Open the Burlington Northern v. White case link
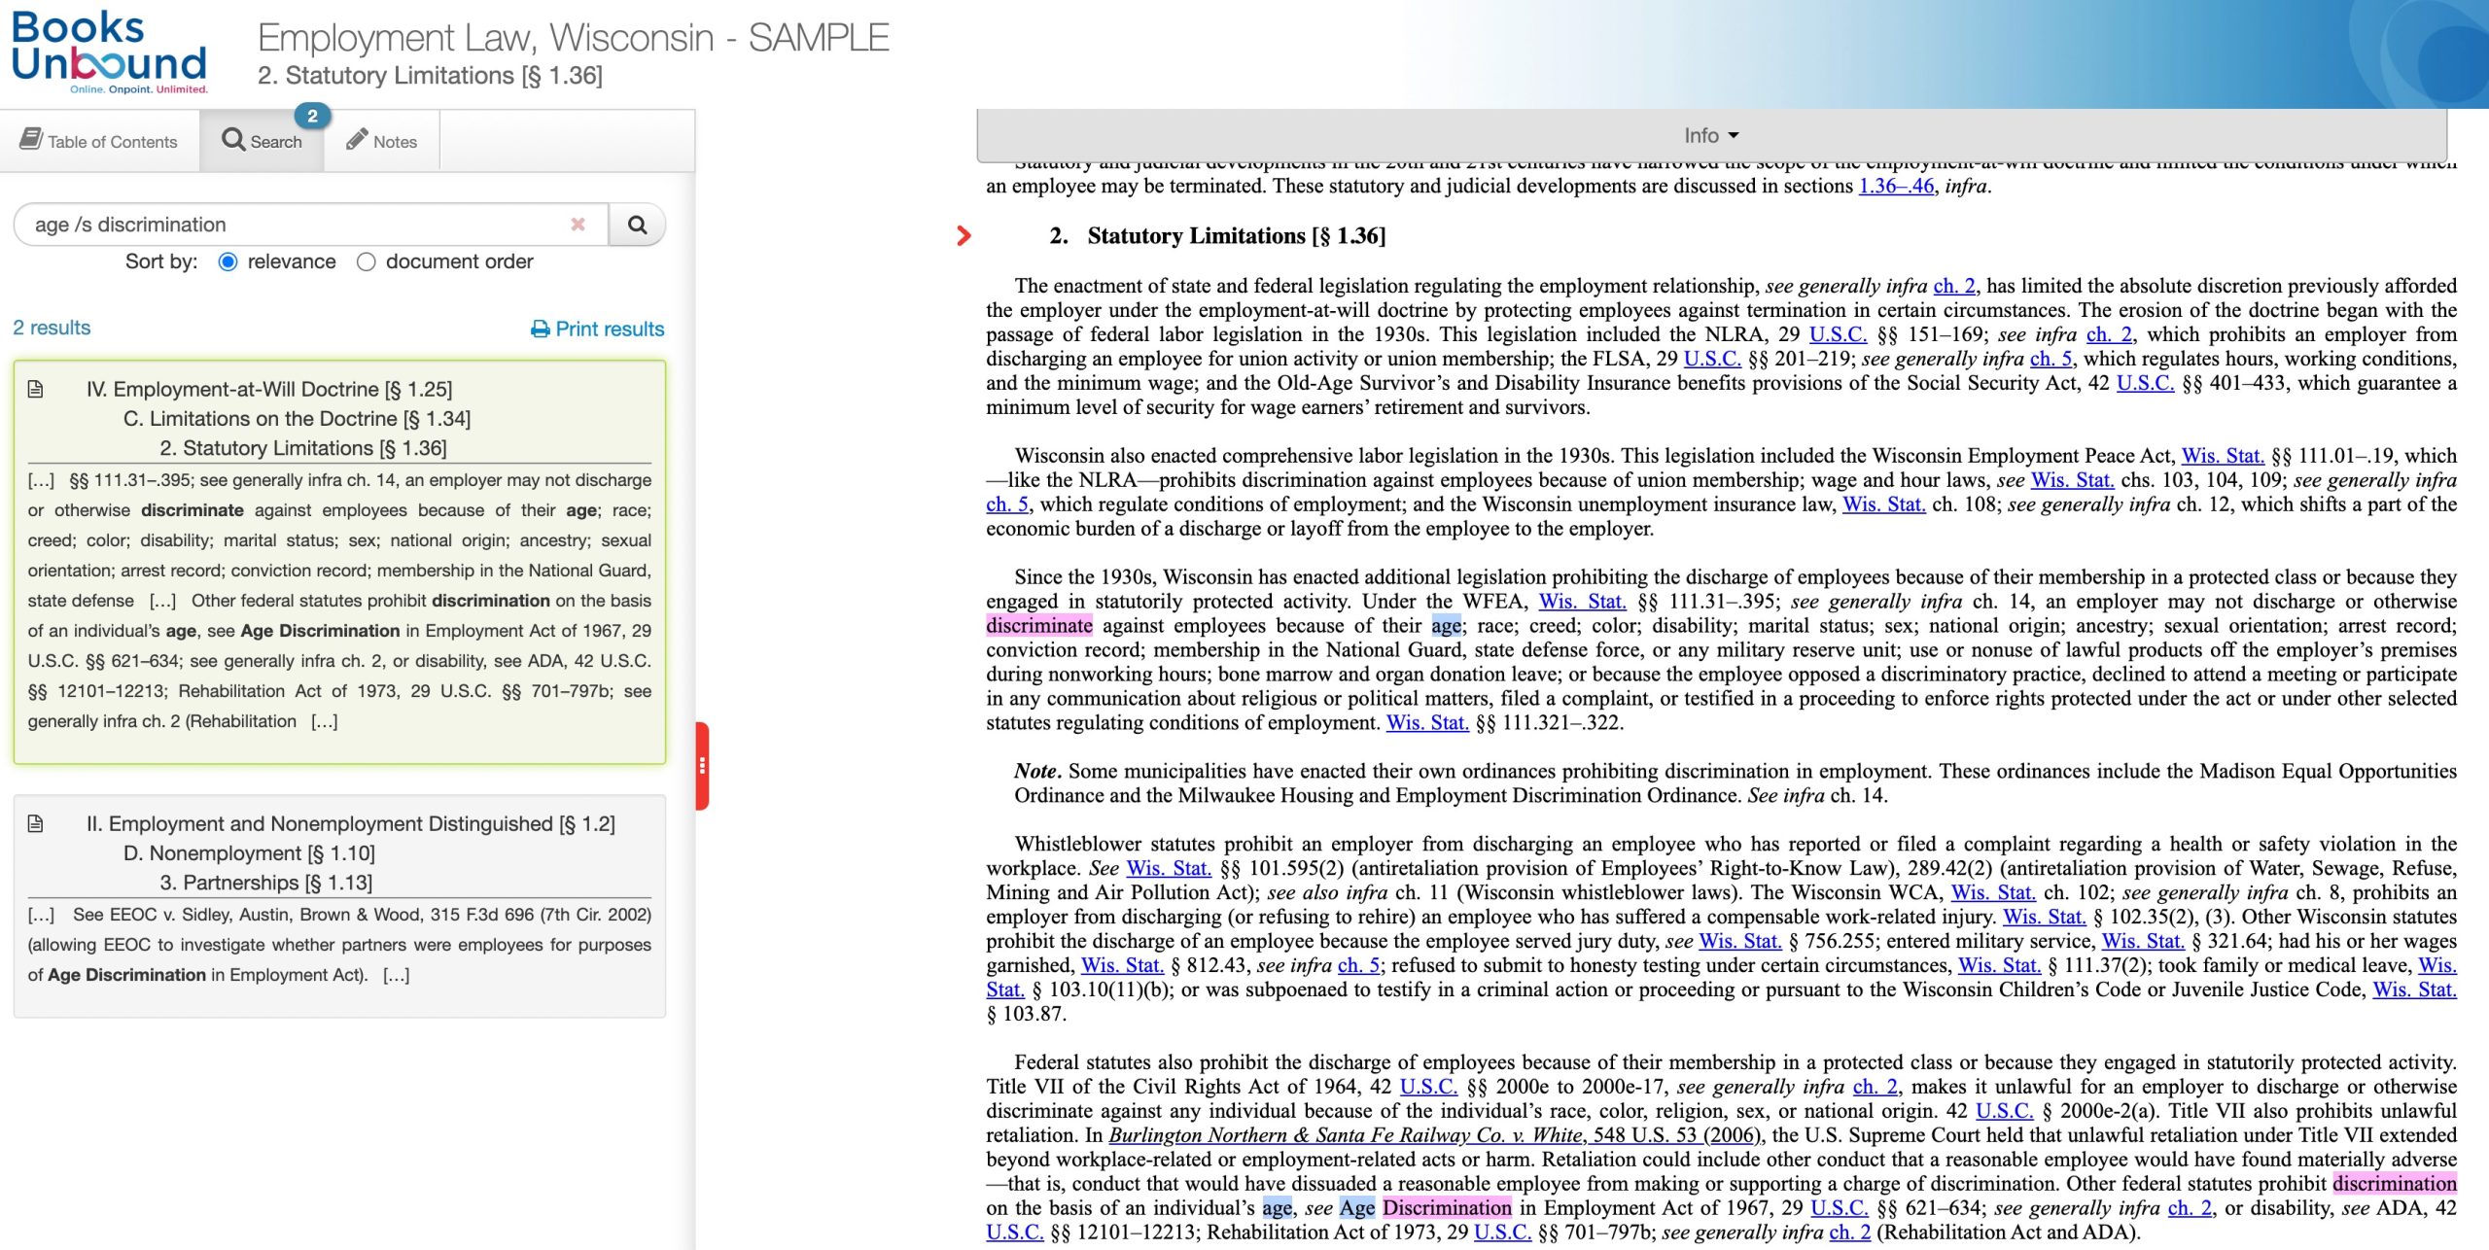This screenshot has width=2489, height=1250. [x=1433, y=1134]
